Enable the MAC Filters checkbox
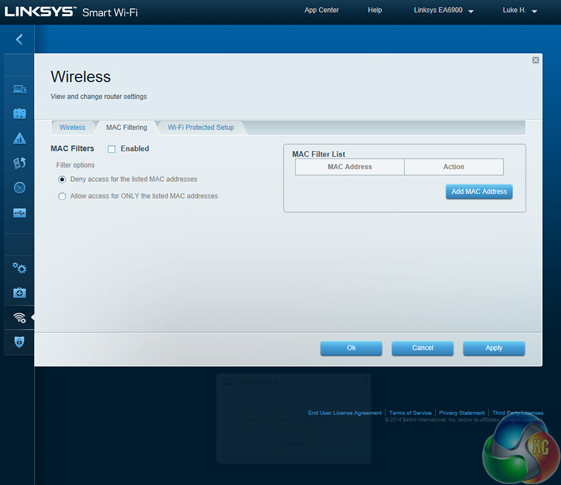The width and height of the screenshot is (561, 485). tap(112, 149)
